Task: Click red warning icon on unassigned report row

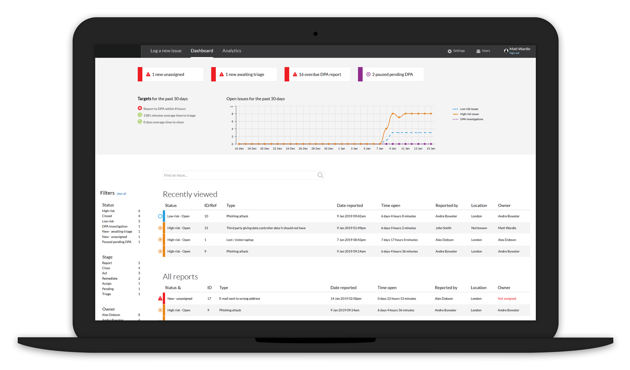Action: [160, 298]
